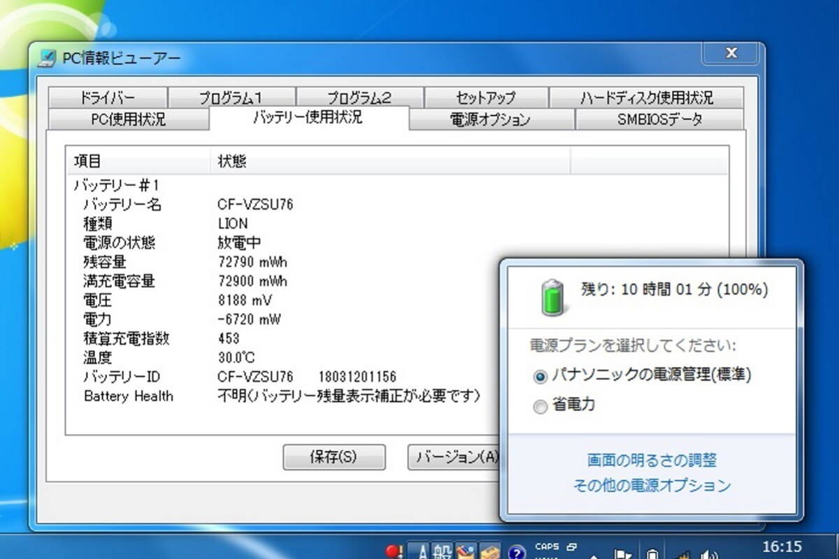Click the バージョン(A) button
The image size is (839, 559).
pos(454,457)
